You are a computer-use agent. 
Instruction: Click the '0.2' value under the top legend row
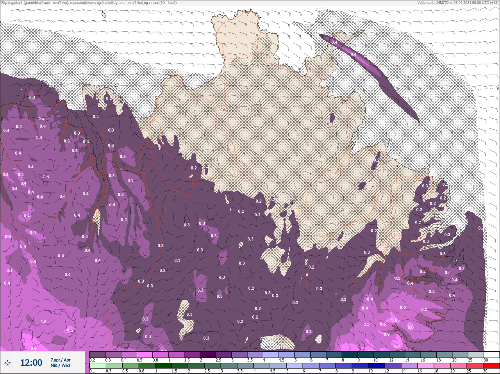click(x=92, y=360)
